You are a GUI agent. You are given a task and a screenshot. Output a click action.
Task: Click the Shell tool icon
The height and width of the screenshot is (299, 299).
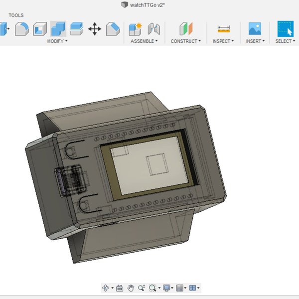[x=40, y=29]
